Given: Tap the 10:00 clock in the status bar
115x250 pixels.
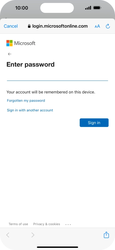Looking at the screenshot, I should 22,8.
